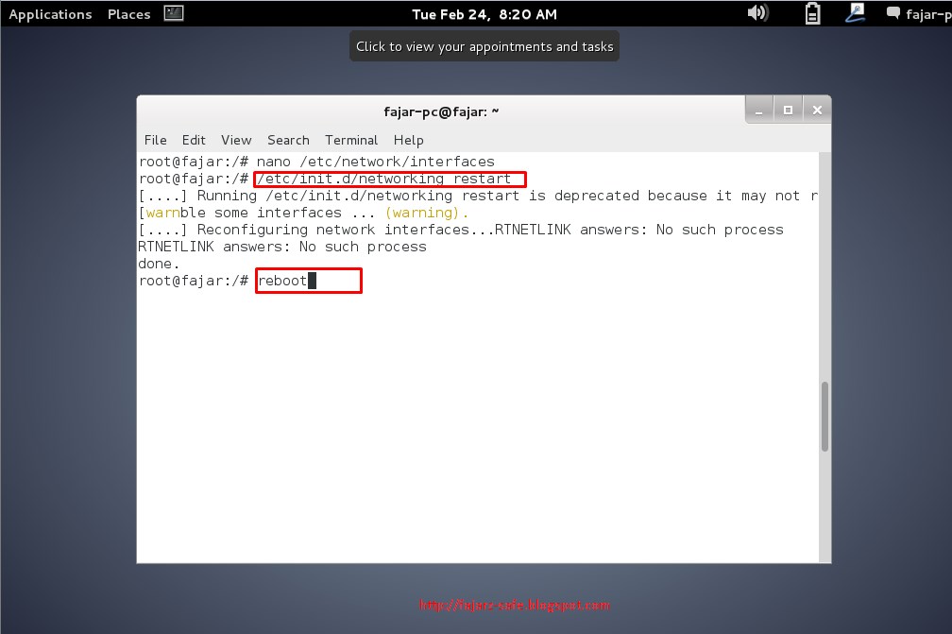The image size is (952, 634).
Task: Open the network connection icon
Action: click(855, 12)
